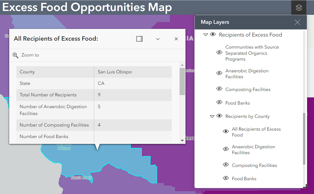
Task: Show Food Banks under Recipients by County
Action: [x=225, y=178]
